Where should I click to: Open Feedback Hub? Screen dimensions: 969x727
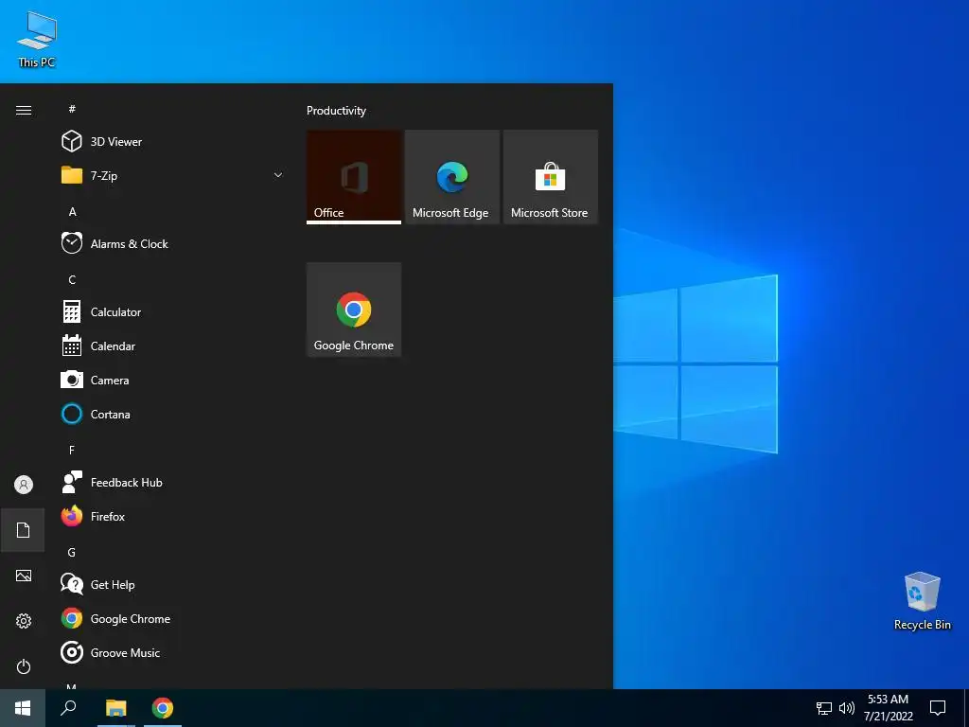(x=172, y=482)
